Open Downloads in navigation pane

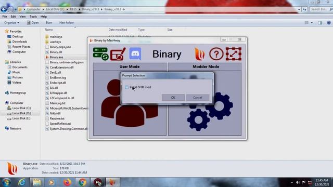20,42
